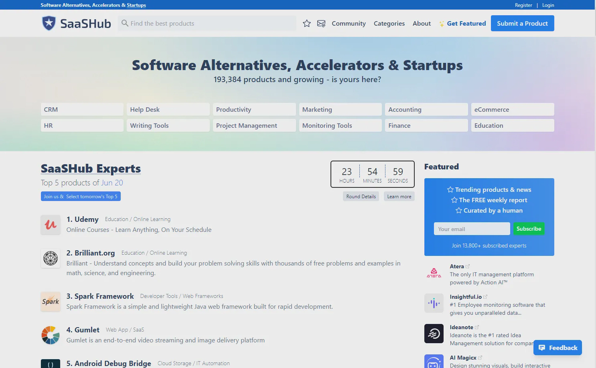Image resolution: width=596 pixels, height=368 pixels.
Task: Open the Round Details button
Action: [x=361, y=197]
